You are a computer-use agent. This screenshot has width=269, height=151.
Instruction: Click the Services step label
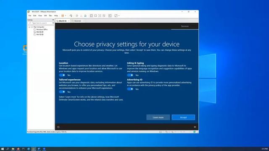tap(185, 26)
